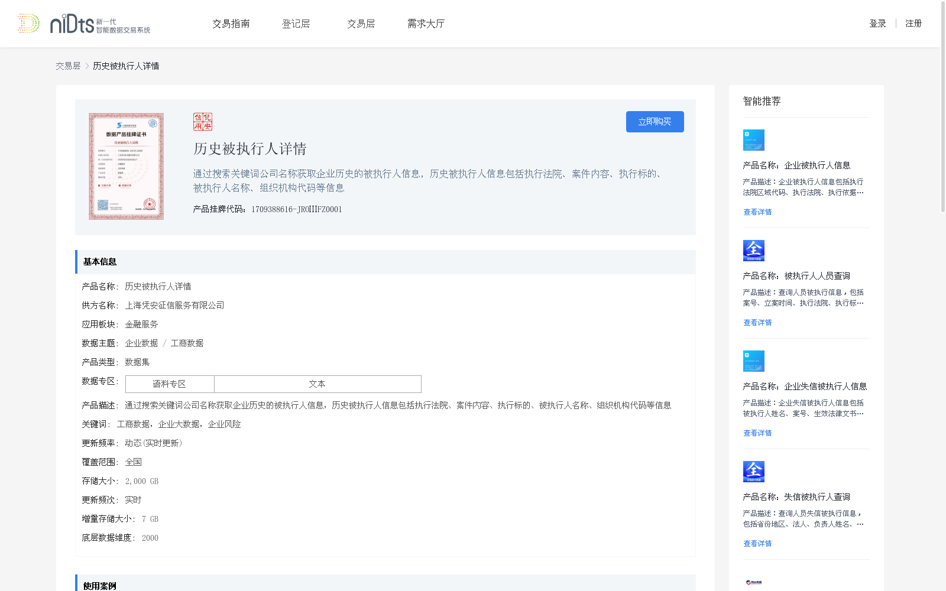Click the product code 1709388616-JROIIIFZ0001
The height and width of the screenshot is (591, 946).
297,209
